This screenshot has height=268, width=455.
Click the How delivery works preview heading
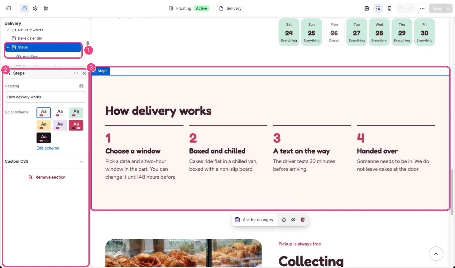point(158,111)
